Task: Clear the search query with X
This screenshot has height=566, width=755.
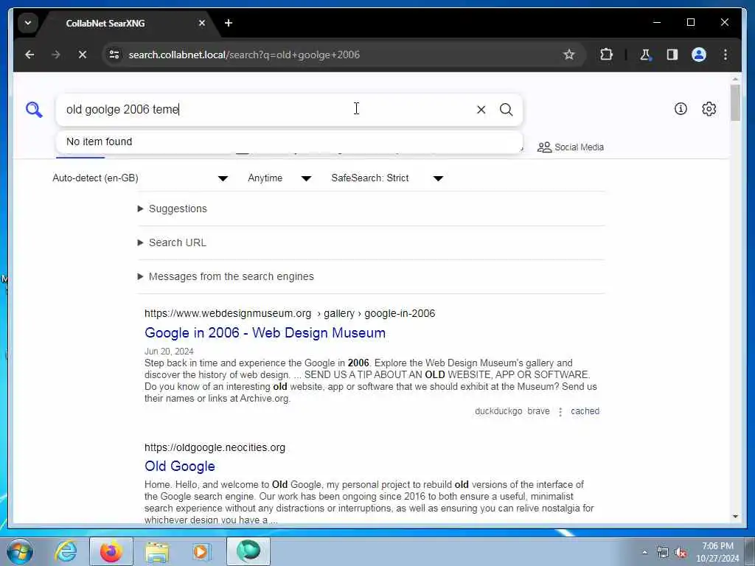Action: coord(481,110)
